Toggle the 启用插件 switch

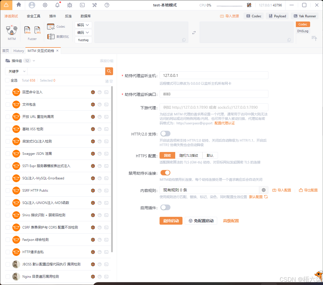[165, 207]
